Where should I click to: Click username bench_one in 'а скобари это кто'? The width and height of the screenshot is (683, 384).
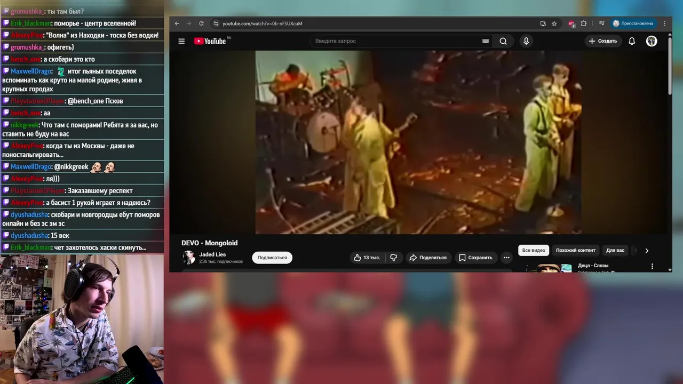pyautogui.click(x=26, y=59)
